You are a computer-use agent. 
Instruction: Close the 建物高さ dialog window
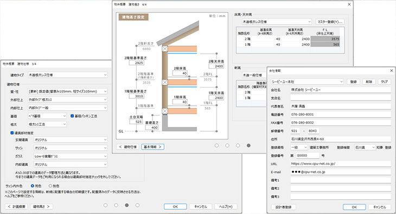coord(349,4)
